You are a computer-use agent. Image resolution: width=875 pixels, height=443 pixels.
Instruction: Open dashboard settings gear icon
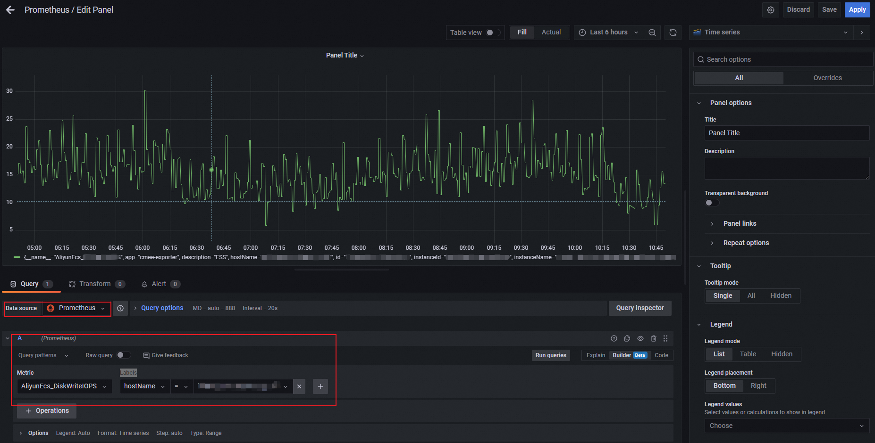click(x=771, y=10)
